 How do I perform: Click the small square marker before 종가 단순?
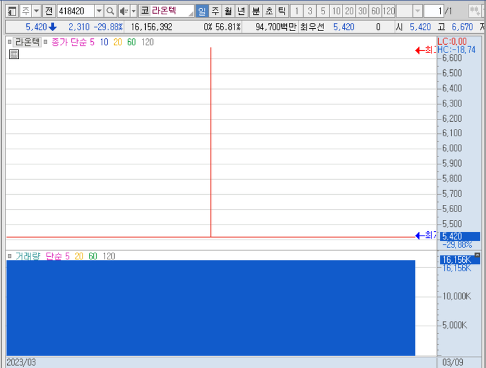[x=45, y=42]
